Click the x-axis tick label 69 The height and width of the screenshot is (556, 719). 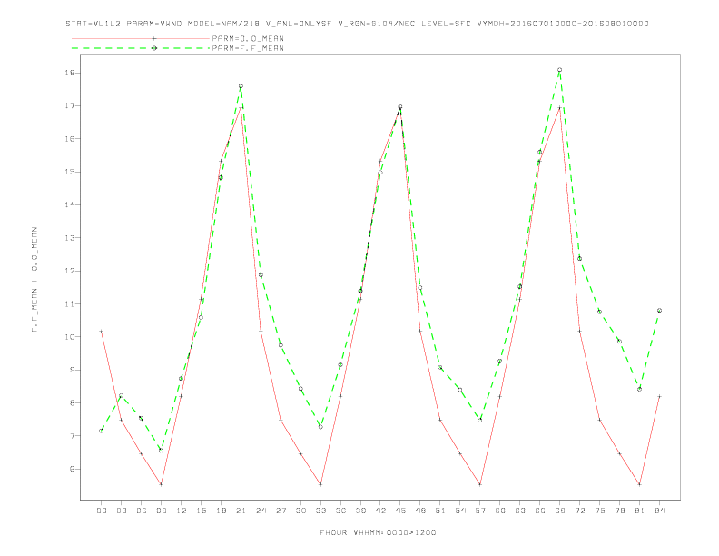(560, 511)
